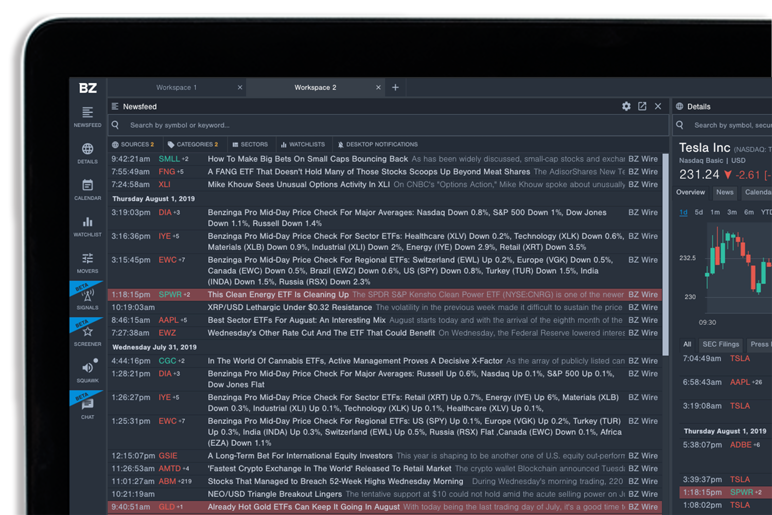Viewport: 772px width, 515px height.
Task: Click the XLI ticker link
Action: [x=165, y=185]
